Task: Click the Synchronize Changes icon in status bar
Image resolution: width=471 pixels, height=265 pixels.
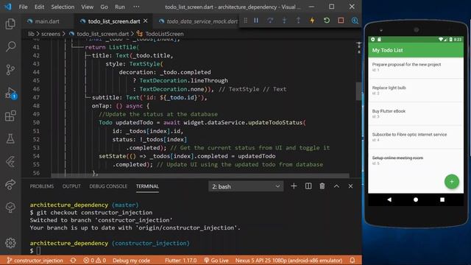Action: pos(73,261)
